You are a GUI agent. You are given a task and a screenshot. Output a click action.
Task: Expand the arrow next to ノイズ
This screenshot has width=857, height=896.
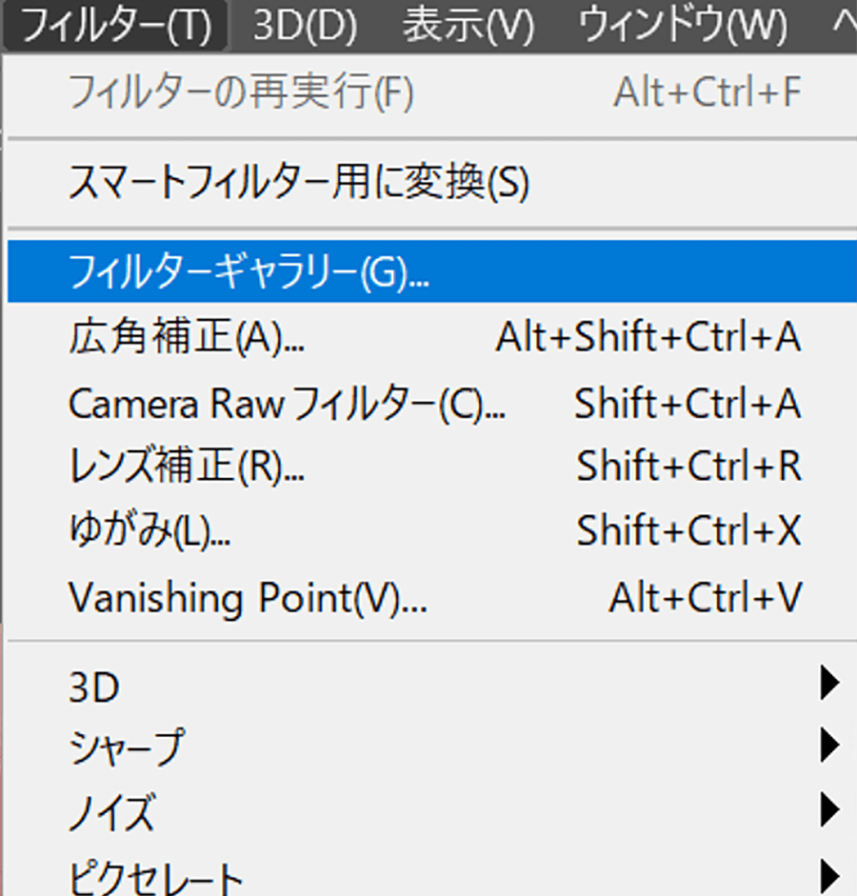(829, 810)
